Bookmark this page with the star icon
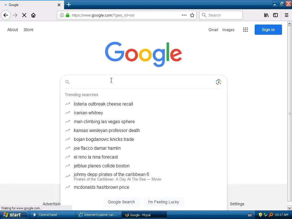This screenshot has height=219, width=292. pyautogui.click(x=192, y=15)
